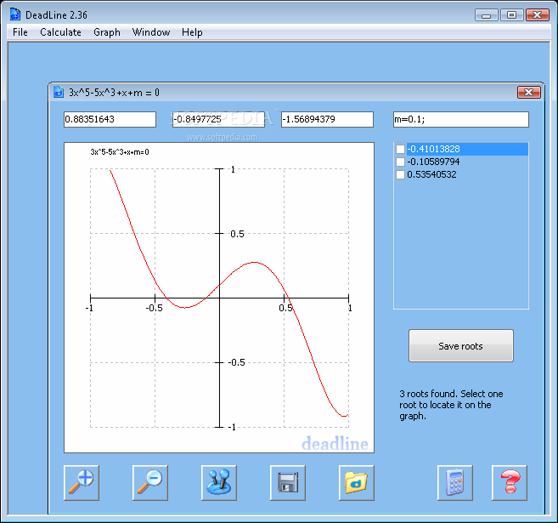The width and height of the screenshot is (558, 523).
Task: Click the joystick graph navigation icon
Action: point(219,483)
